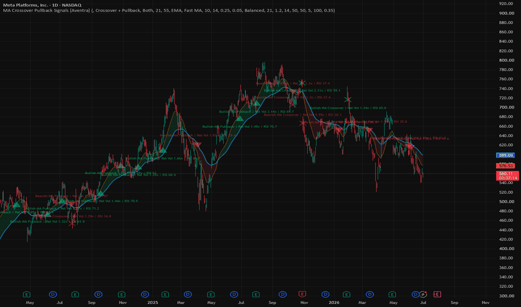Click the earnings E marker between Jul and Sep 2024
The image size is (521, 307).
[75, 294]
